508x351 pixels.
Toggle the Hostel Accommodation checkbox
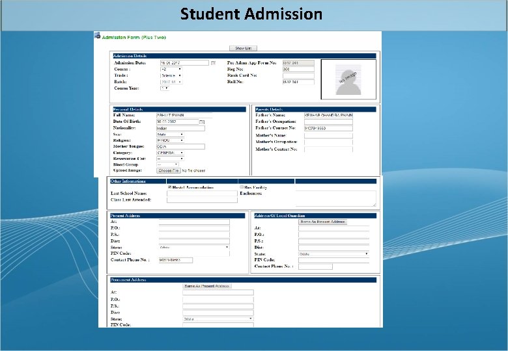pos(169,187)
